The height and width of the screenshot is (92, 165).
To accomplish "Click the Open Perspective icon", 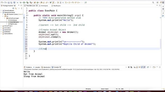I will pyautogui.click(x=158, y=3).
